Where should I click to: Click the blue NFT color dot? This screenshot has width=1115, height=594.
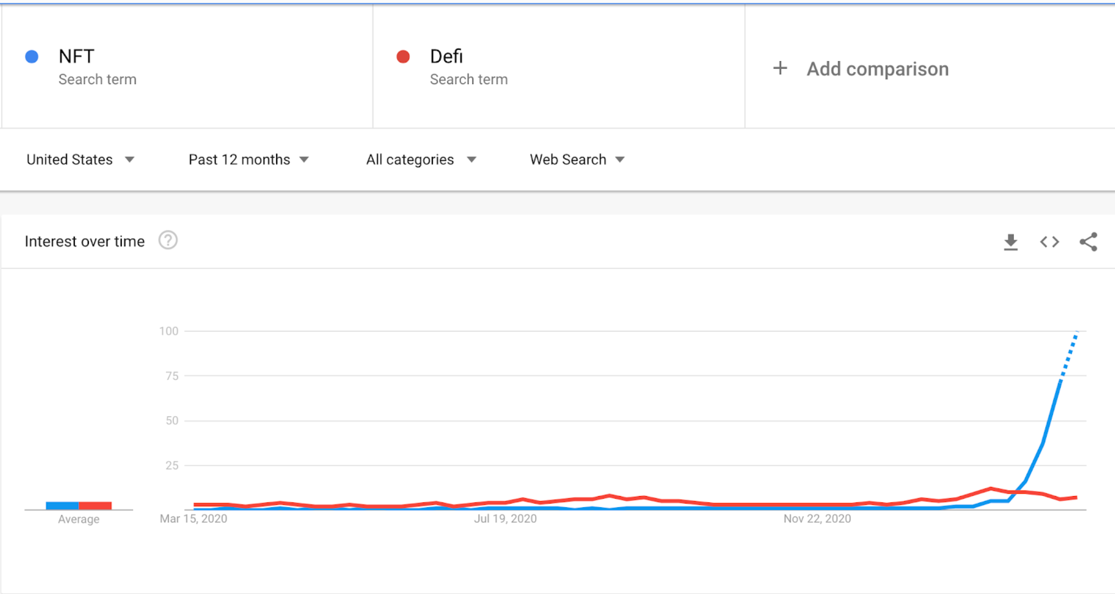(x=32, y=57)
